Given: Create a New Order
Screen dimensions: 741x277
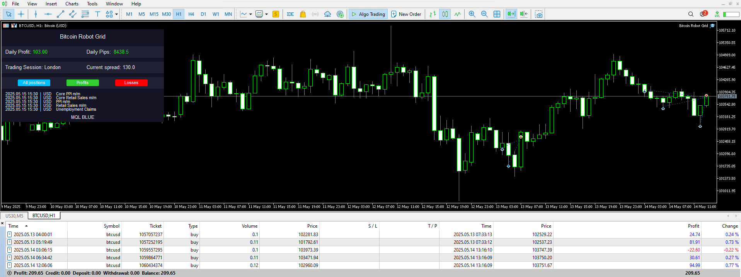Looking at the screenshot, I should coord(406,14).
